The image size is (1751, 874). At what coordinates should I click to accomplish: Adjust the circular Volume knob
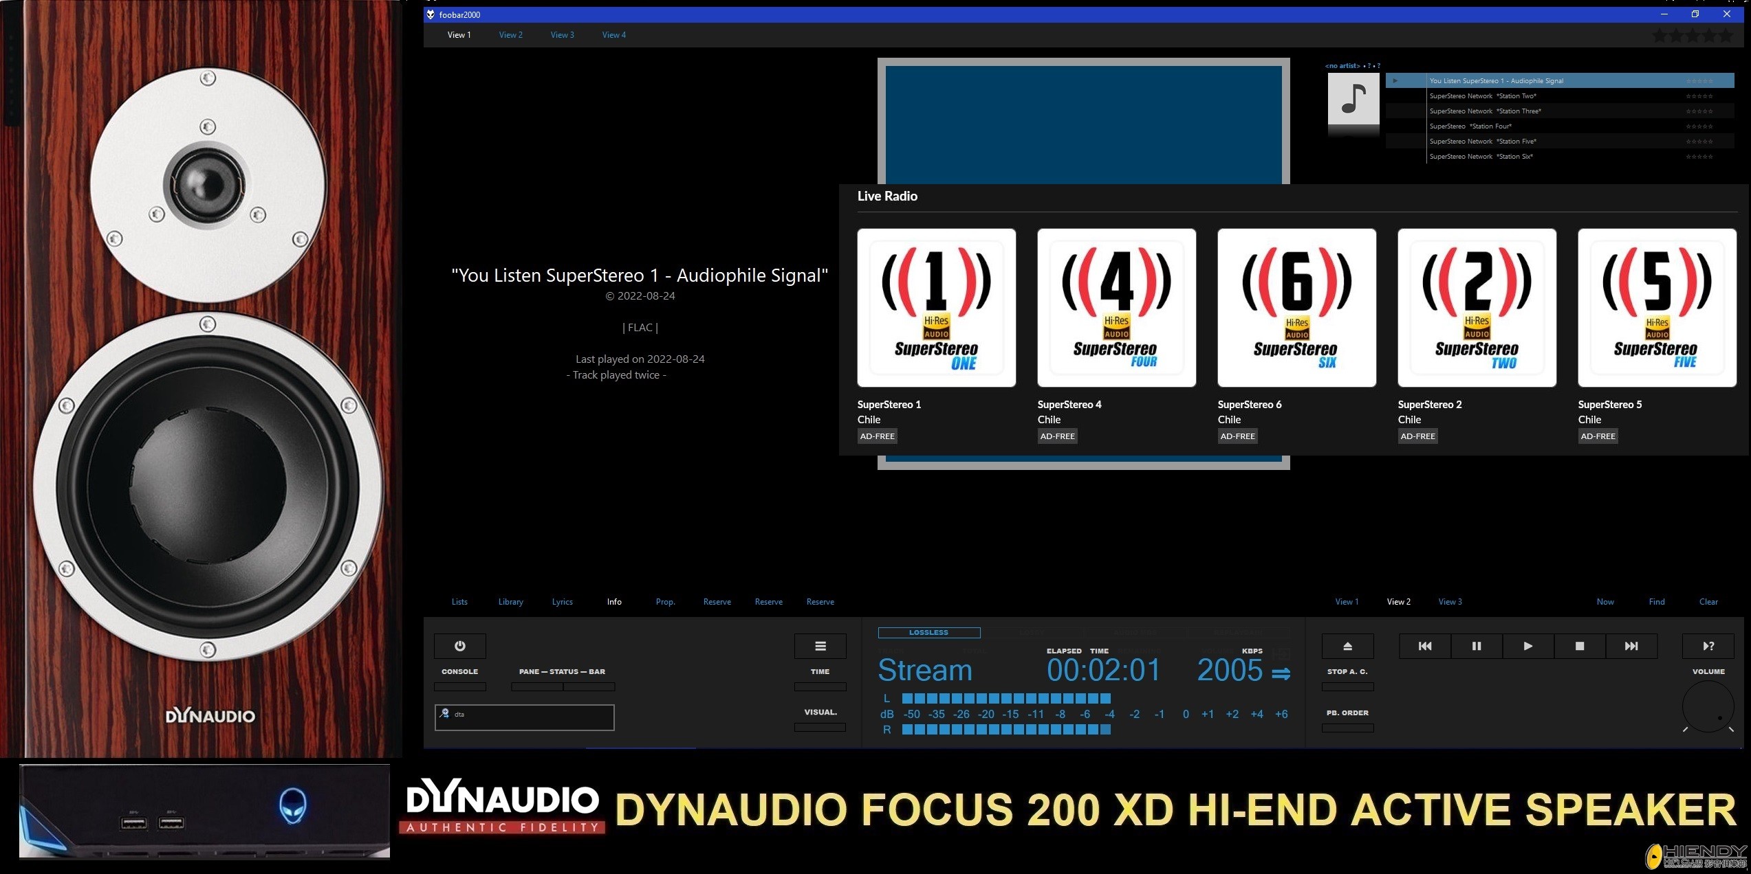pyautogui.click(x=1708, y=706)
